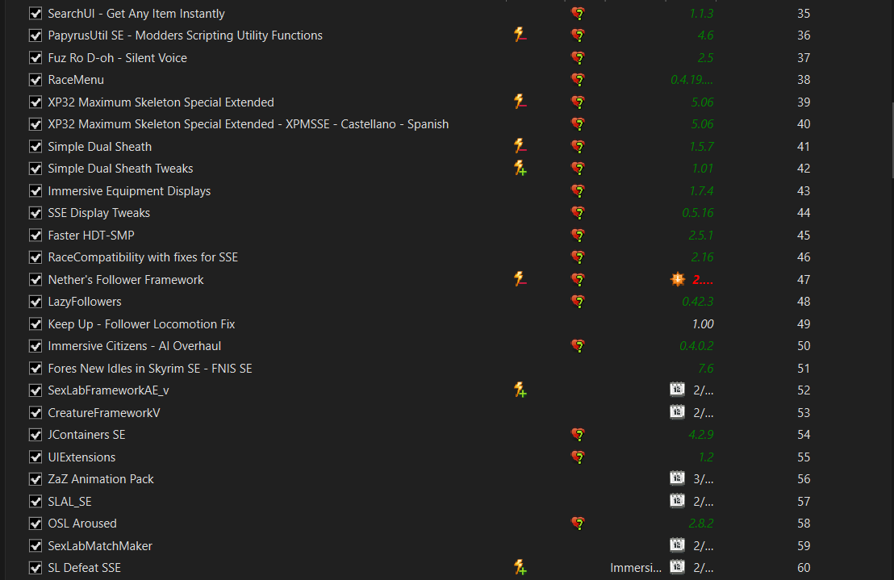Click the Immersi... category cell of SL Defeat SSE
Screen dimensions: 894x580
[x=636, y=567]
